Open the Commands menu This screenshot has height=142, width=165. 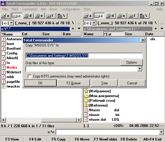pos(30,9)
